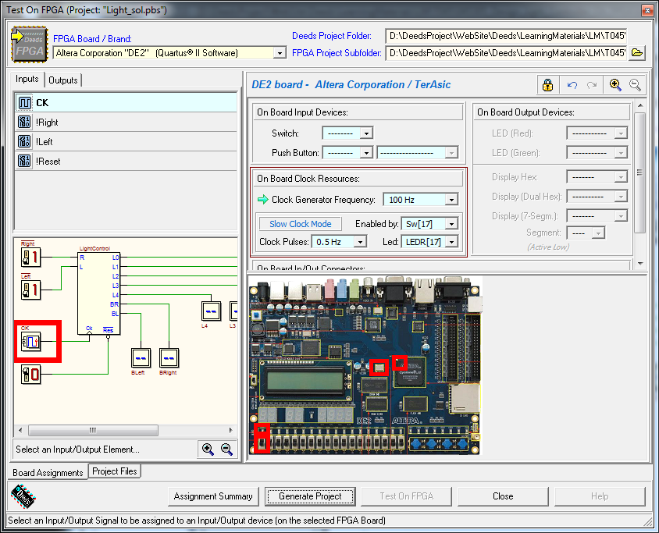The image size is (659, 533).
Task: Zoom out of the circuit schematic
Action: [x=227, y=449]
